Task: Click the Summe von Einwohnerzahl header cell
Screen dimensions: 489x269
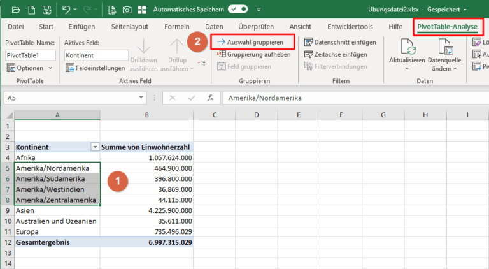Action: 146,147
